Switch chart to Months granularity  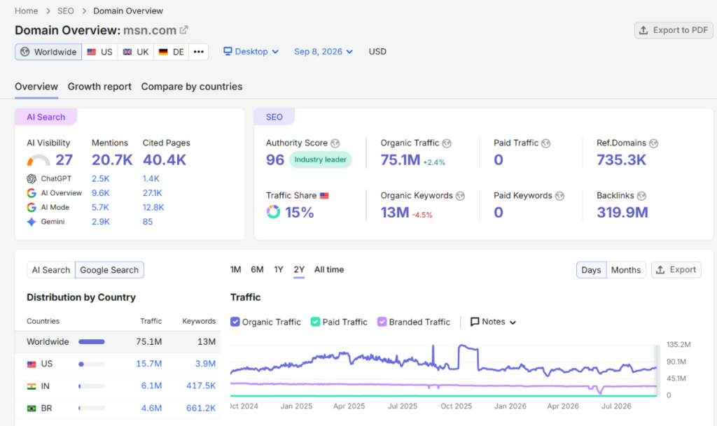click(626, 270)
